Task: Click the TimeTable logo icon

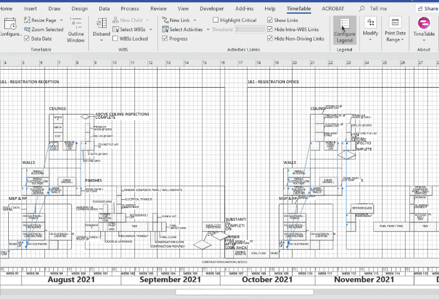Action: point(424,23)
